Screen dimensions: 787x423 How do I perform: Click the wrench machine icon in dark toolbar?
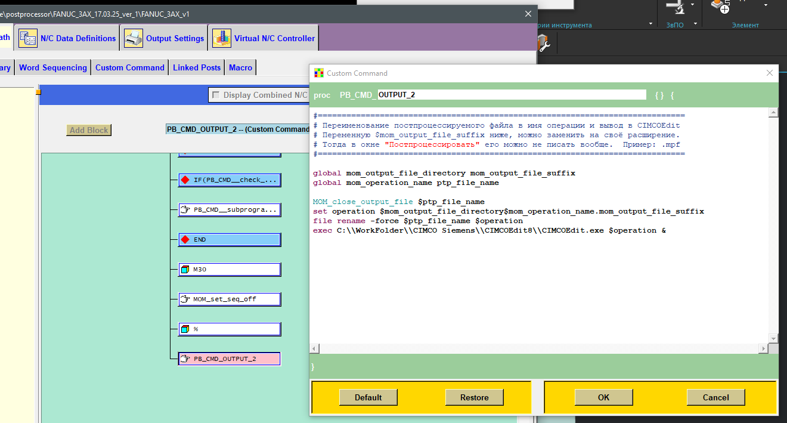coord(543,43)
